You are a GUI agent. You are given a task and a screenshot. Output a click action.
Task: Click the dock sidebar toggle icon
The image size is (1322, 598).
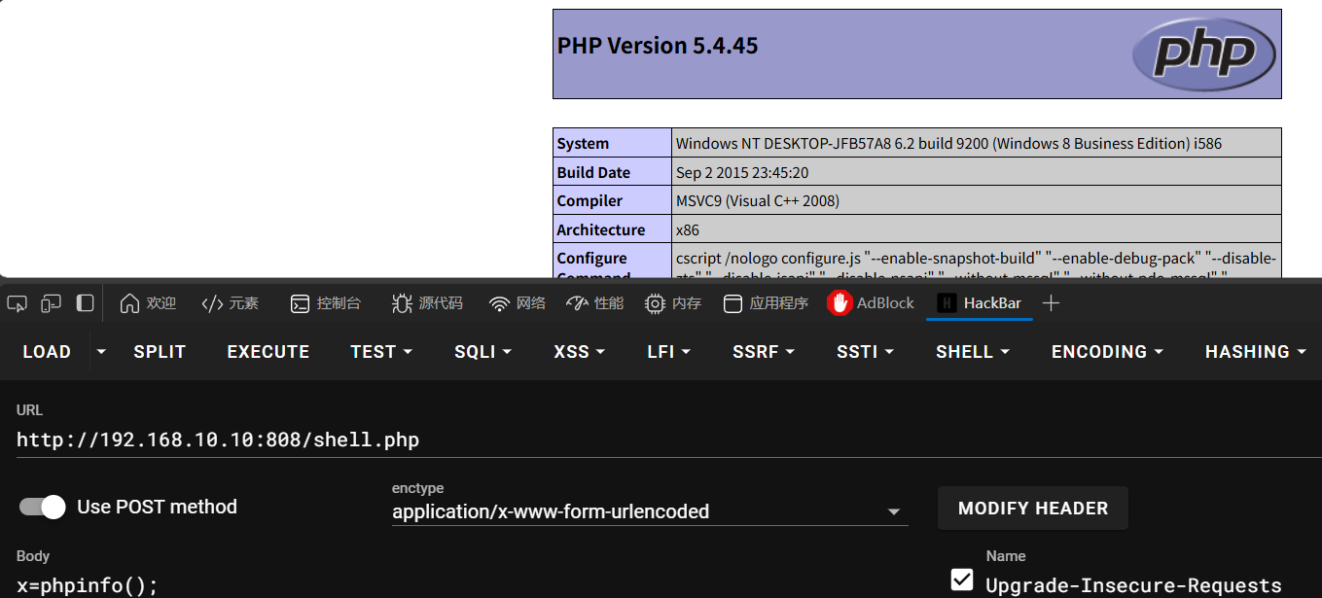[85, 303]
